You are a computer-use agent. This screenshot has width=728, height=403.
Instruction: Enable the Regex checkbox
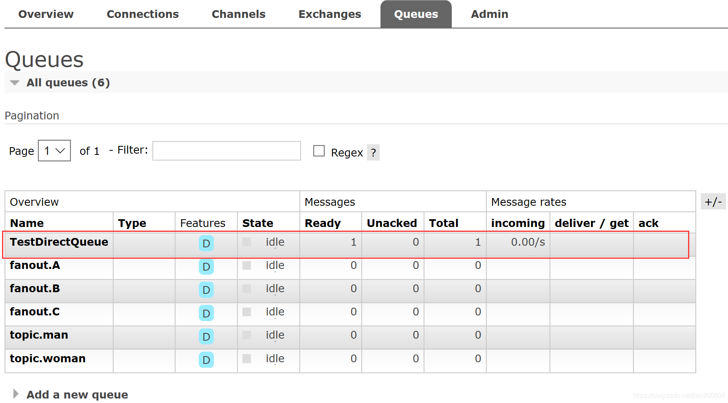click(x=319, y=151)
